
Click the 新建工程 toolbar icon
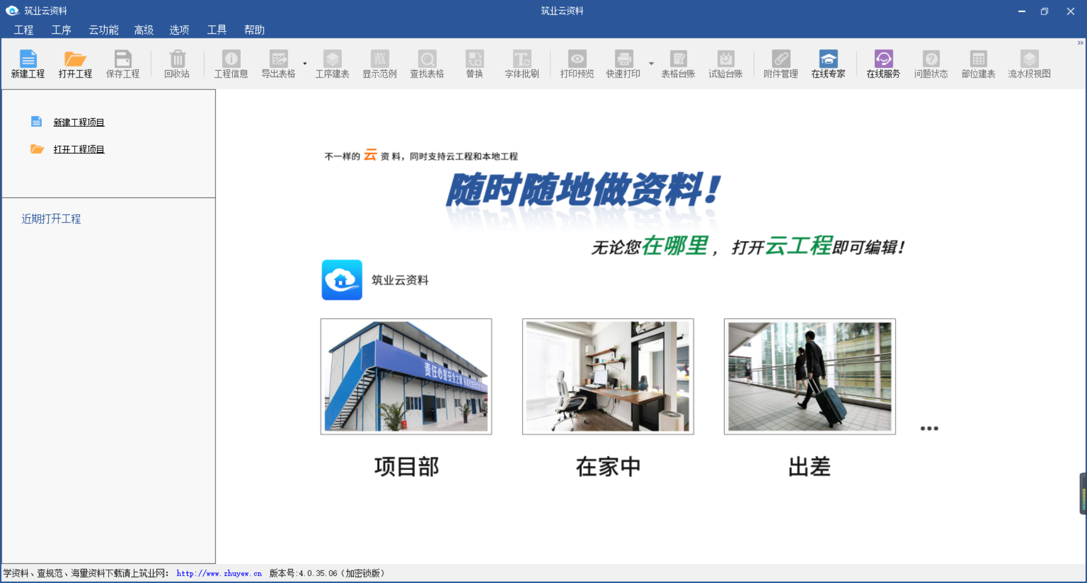(28, 63)
